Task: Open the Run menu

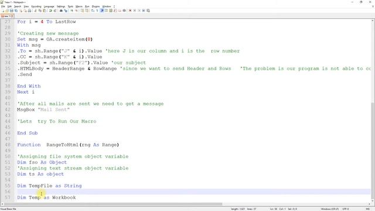Action: 87,6
